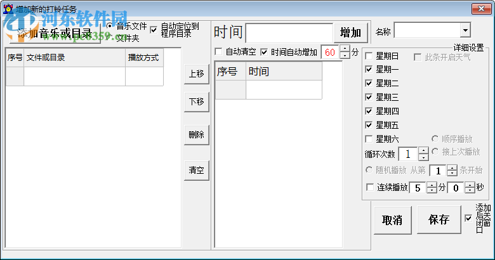
Task: Select the 接上次播放 radio button
Action: pos(435,152)
